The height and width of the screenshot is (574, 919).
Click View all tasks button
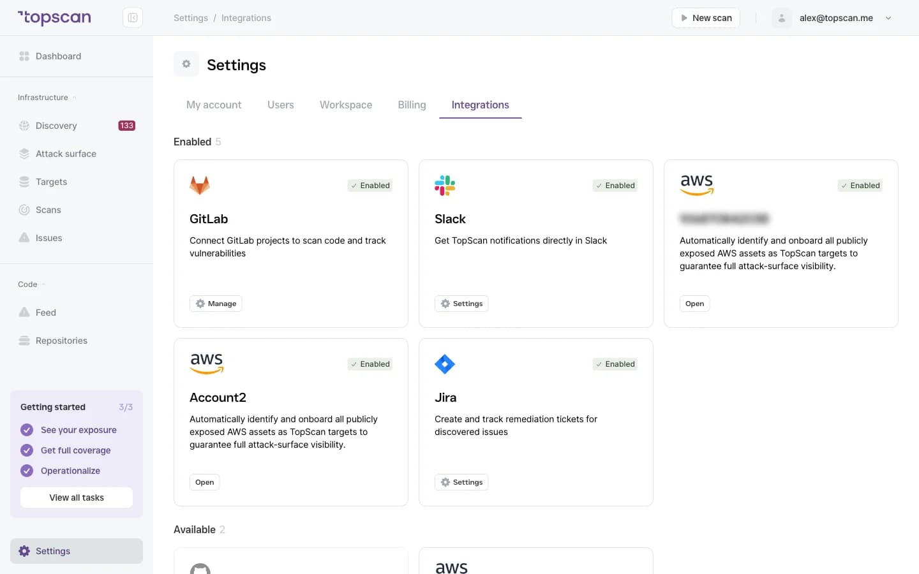77,497
